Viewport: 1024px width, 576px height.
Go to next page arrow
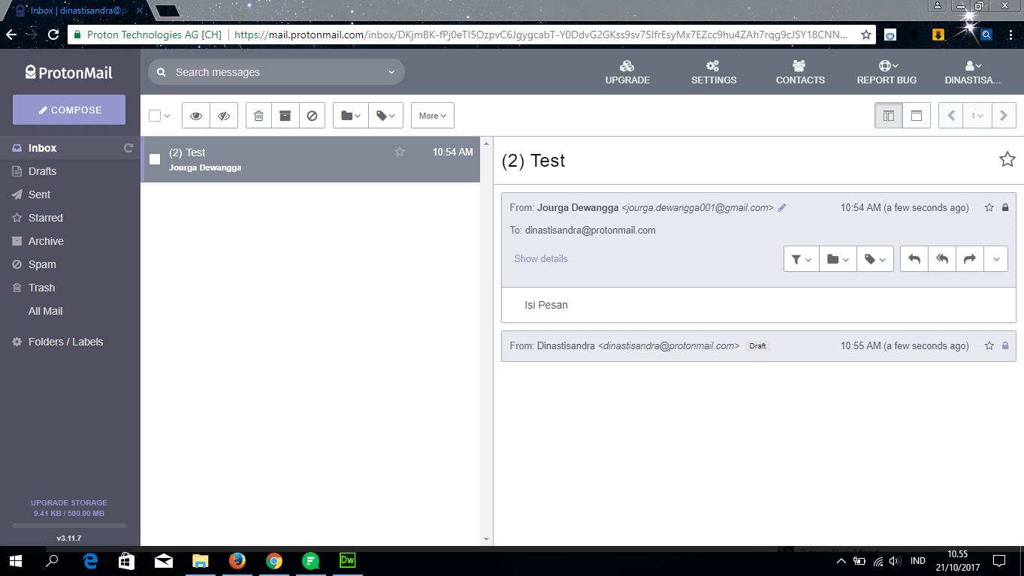[x=1004, y=116]
